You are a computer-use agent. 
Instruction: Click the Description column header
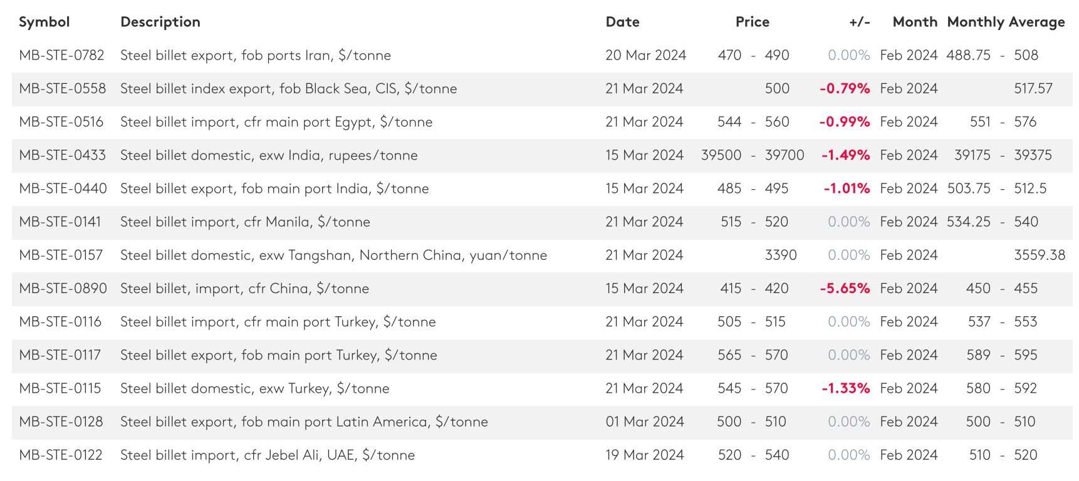point(160,22)
